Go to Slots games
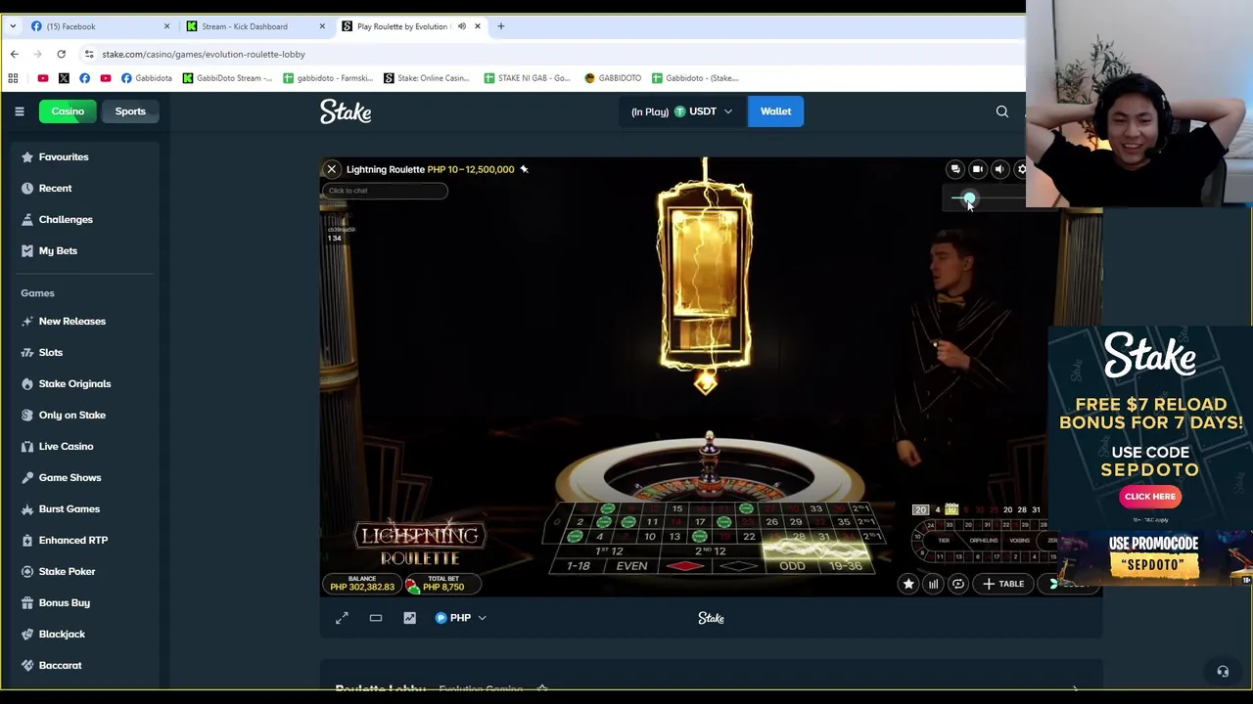This screenshot has height=704, width=1253. click(50, 352)
